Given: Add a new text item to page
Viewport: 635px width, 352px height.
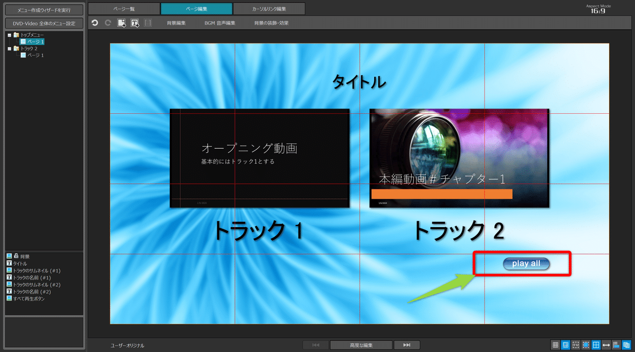Looking at the screenshot, I should (135, 23).
